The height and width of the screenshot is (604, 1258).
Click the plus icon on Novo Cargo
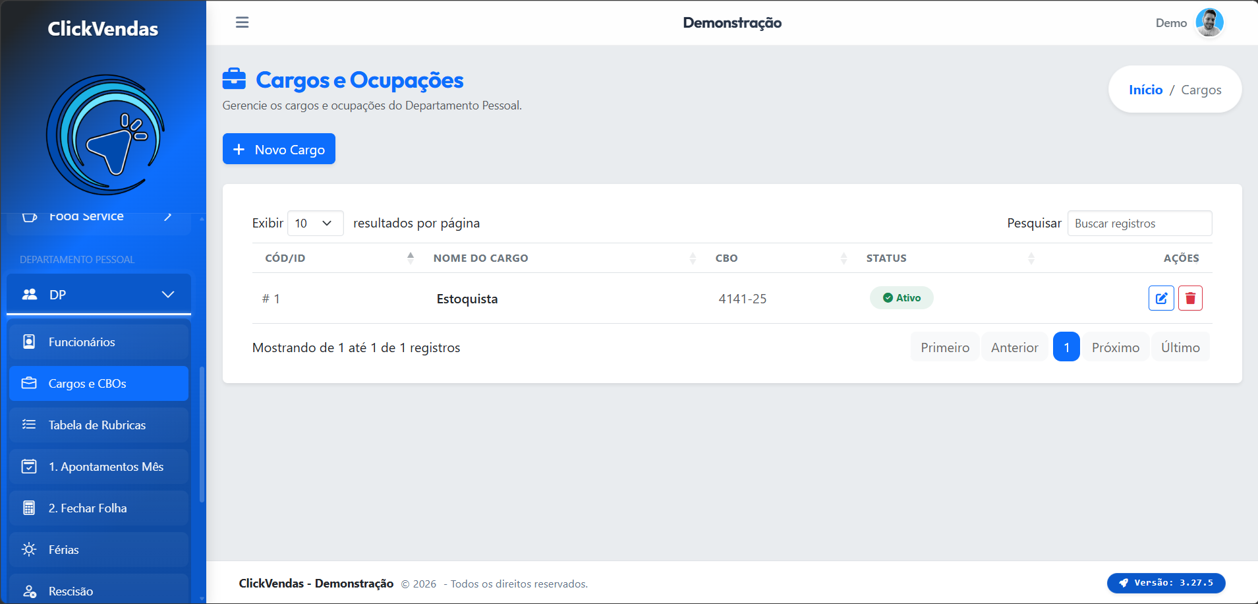click(x=239, y=149)
